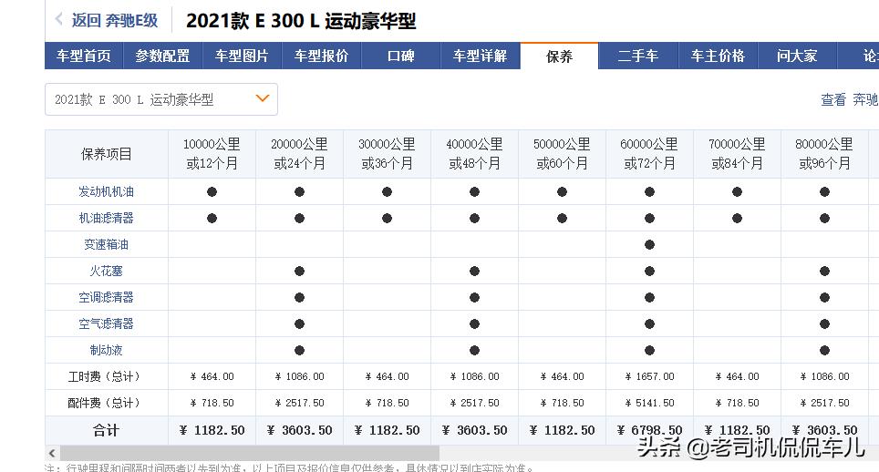Click the 空气滤清器 item link

point(106,323)
